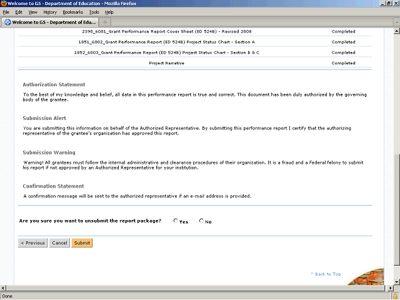Screen dimensions: 400x300
Task: Select the Yes radio button
Action: pyautogui.click(x=176, y=221)
